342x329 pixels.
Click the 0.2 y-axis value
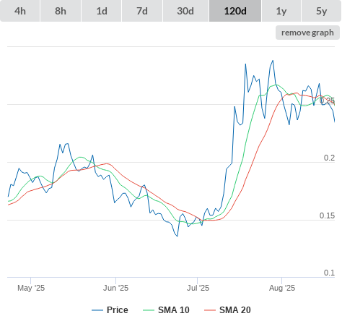[329, 158]
